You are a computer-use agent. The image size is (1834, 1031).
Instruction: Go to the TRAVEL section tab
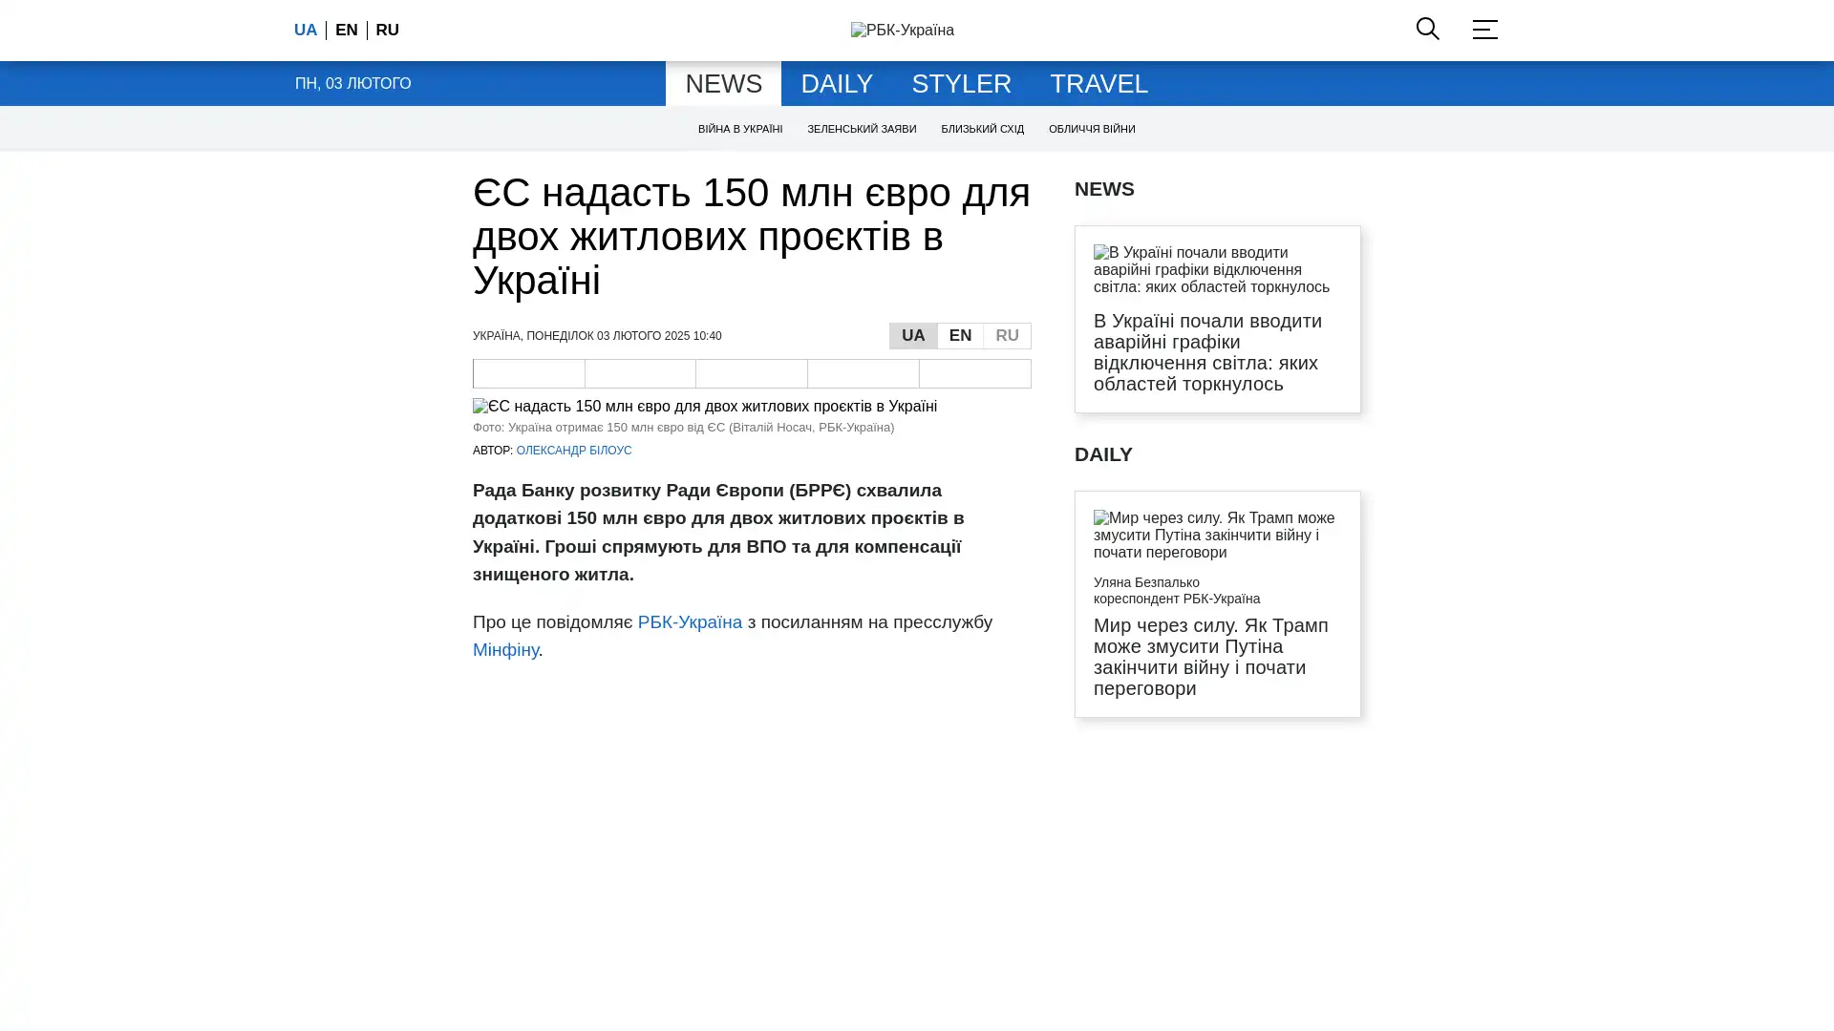click(1098, 84)
